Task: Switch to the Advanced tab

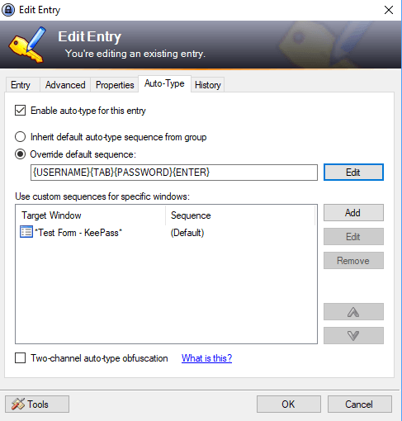Action: [65, 85]
